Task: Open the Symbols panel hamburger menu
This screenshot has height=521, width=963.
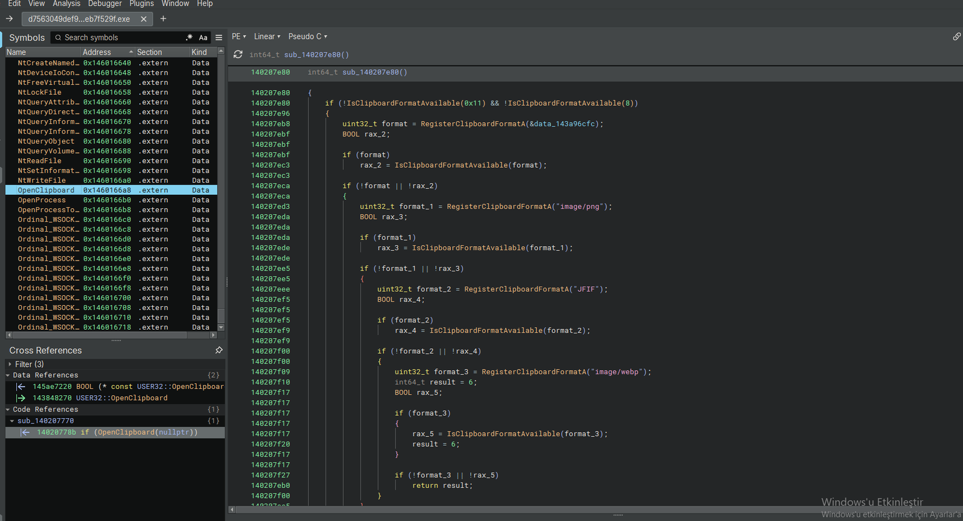Action: coord(218,37)
